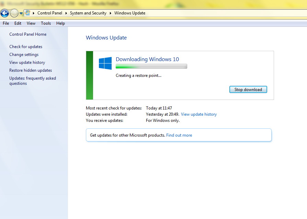Screen dimensions: 307x219
Task: Open the Help menu
Action: 60,23
